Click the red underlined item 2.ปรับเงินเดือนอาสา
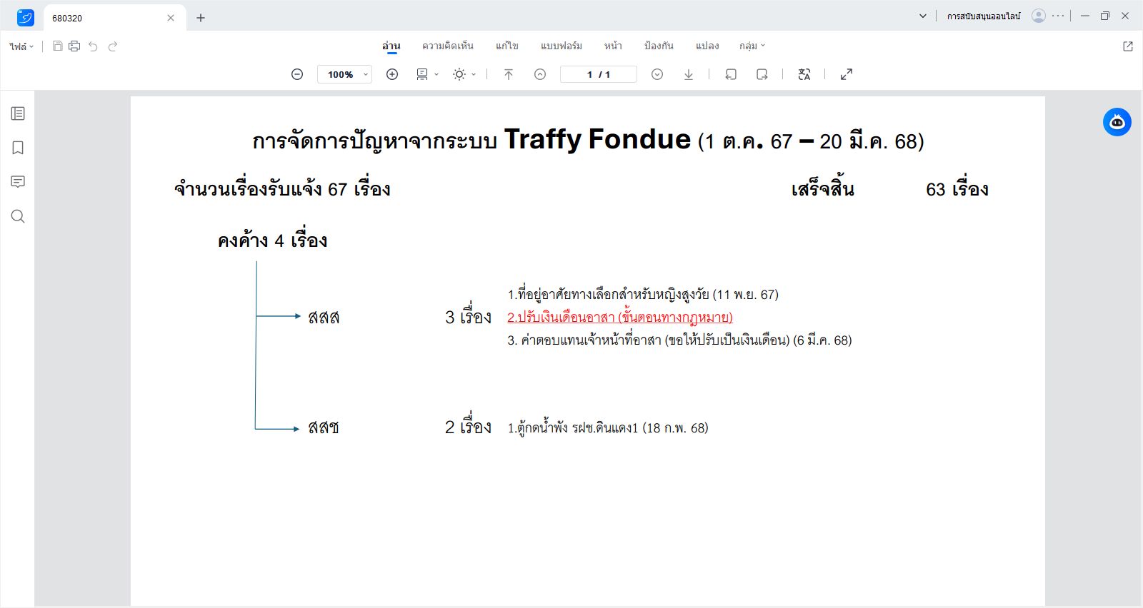 tap(620, 317)
